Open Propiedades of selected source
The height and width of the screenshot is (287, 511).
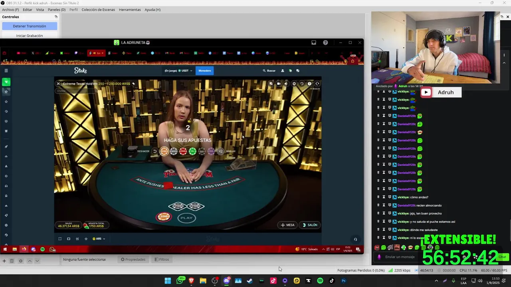(x=133, y=259)
